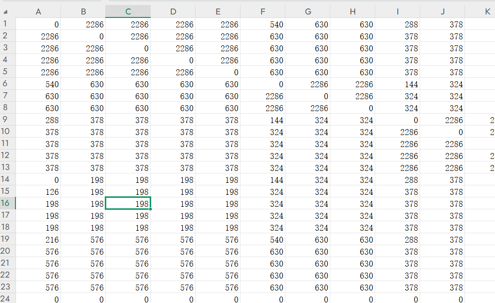This screenshot has height=303, width=495.
Task: Select column J header
Action: [442, 12]
